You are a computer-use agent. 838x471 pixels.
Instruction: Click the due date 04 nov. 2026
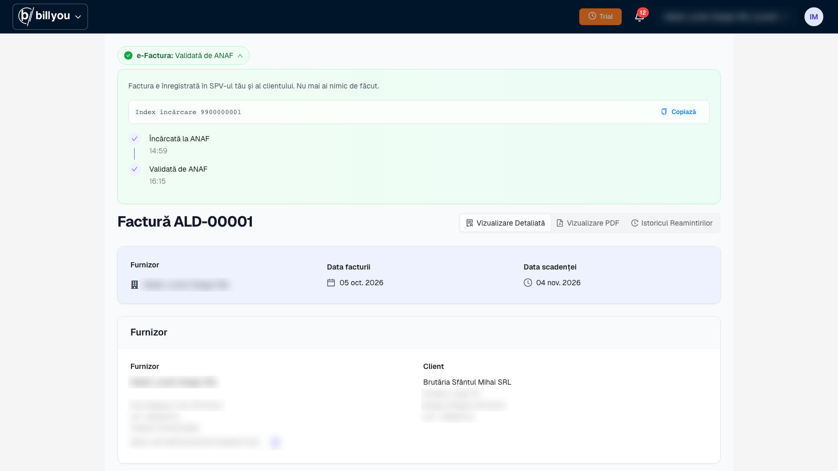[x=558, y=283]
